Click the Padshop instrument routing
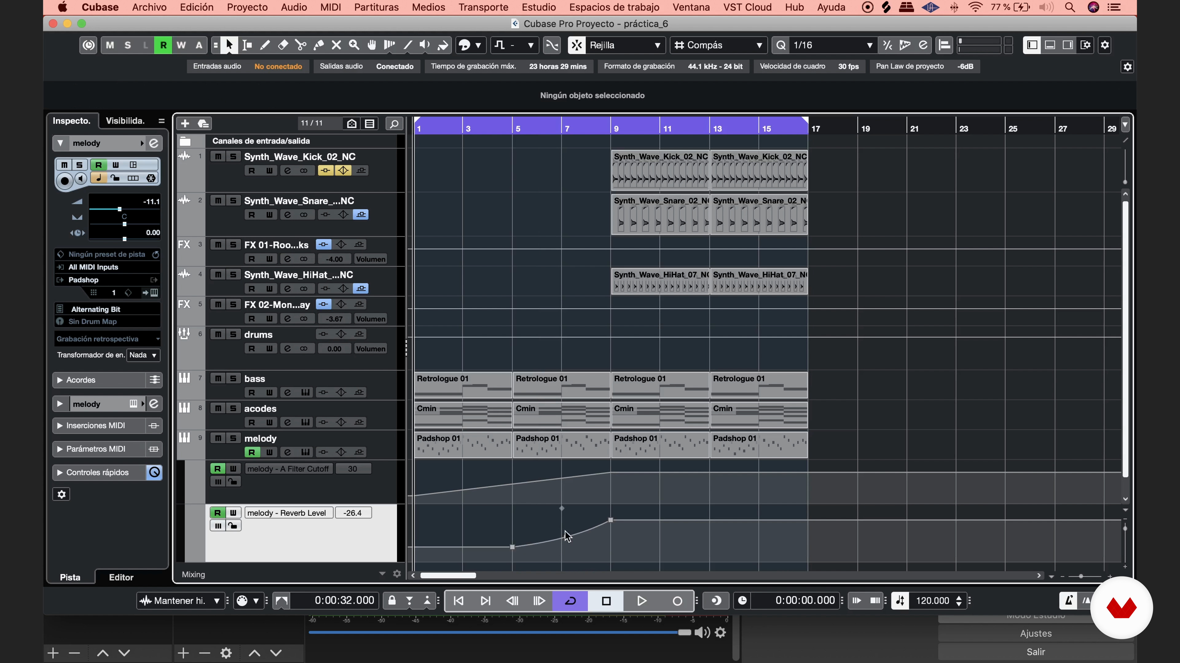 click(x=108, y=280)
